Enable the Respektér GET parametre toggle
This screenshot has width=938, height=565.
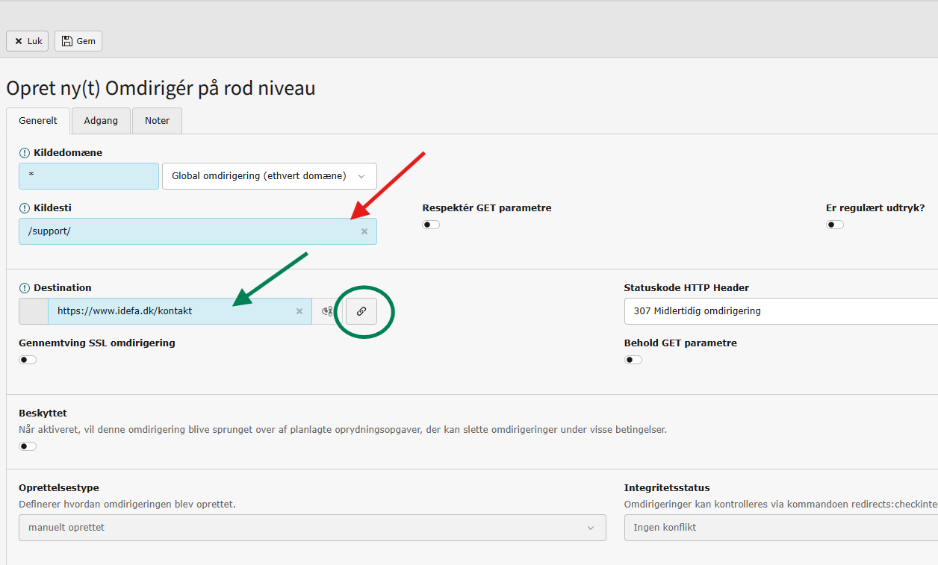click(x=431, y=225)
